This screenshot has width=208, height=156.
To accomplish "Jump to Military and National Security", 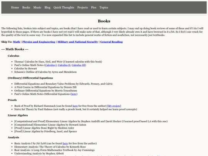I will coord(77,42).
